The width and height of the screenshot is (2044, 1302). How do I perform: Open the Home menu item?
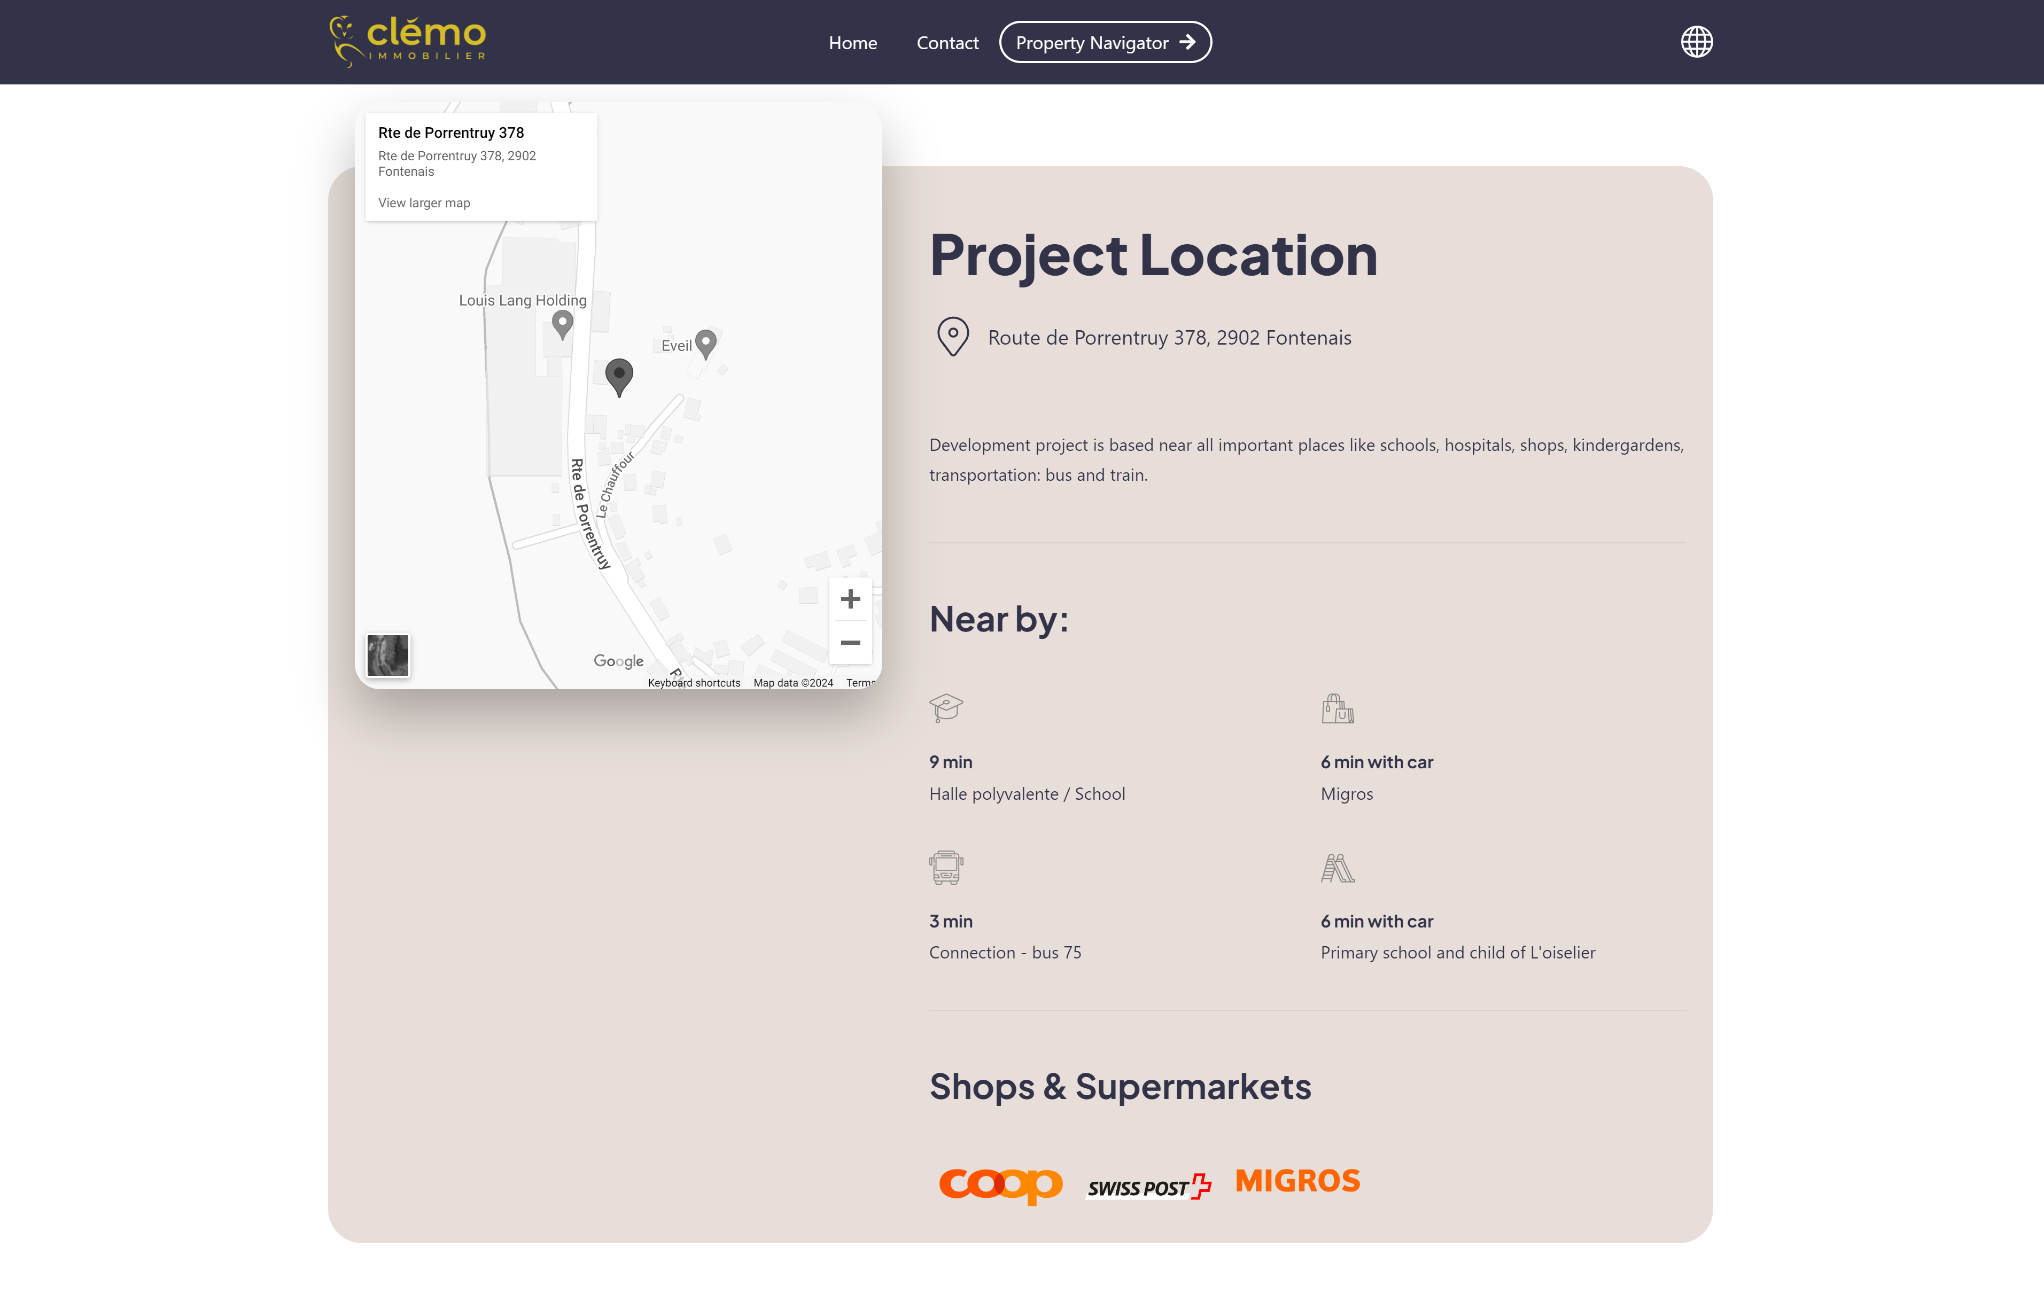point(852,42)
